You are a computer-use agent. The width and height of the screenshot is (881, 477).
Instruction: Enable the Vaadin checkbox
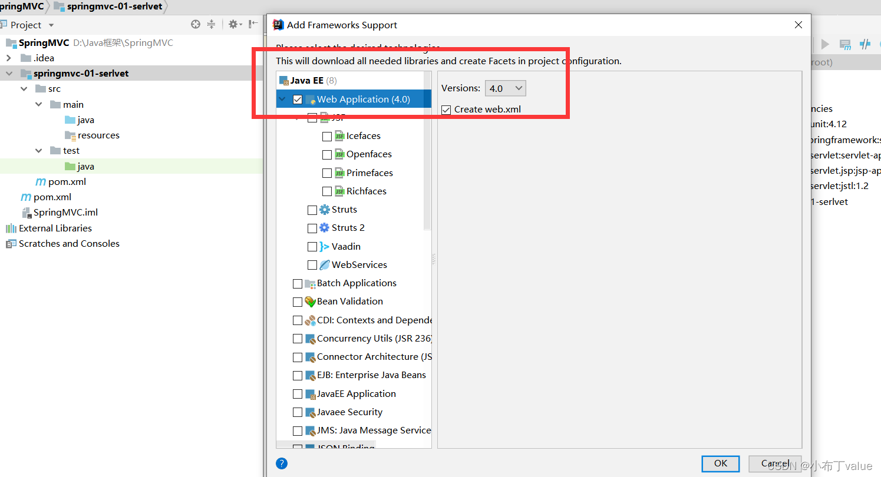(312, 247)
